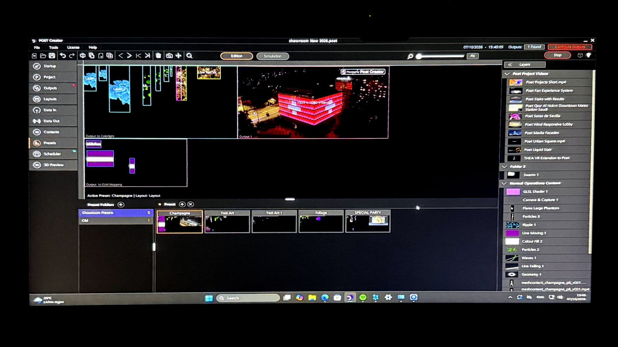Click the magnifier search icon in toolbar
This screenshot has width=618, height=347.
tap(190, 56)
